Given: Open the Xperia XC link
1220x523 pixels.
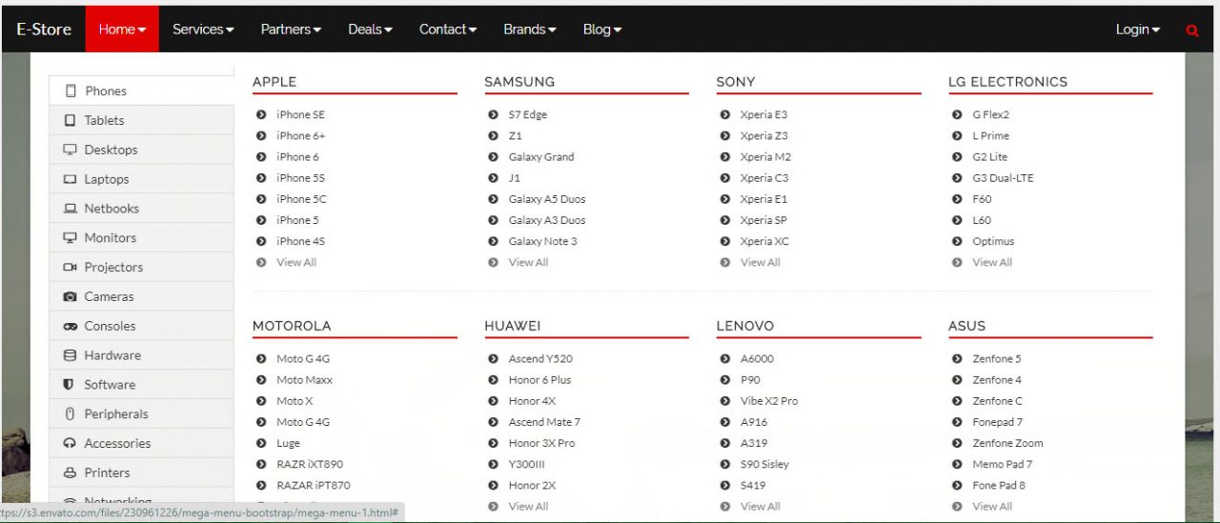Looking at the screenshot, I should click(x=764, y=241).
